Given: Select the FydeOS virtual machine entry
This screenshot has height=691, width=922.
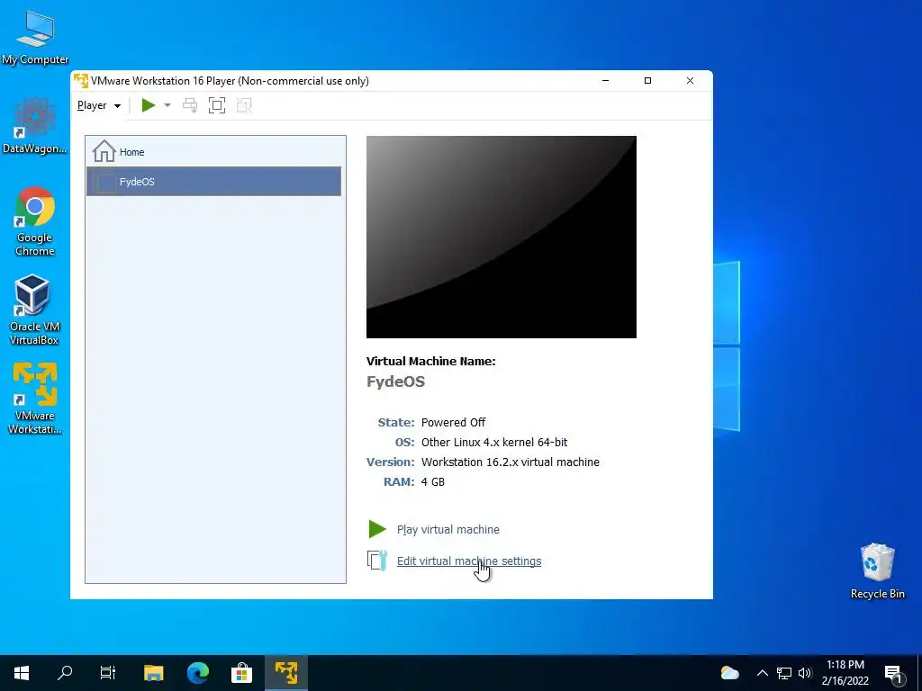Looking at the screenshot, I should coord(214,182).
